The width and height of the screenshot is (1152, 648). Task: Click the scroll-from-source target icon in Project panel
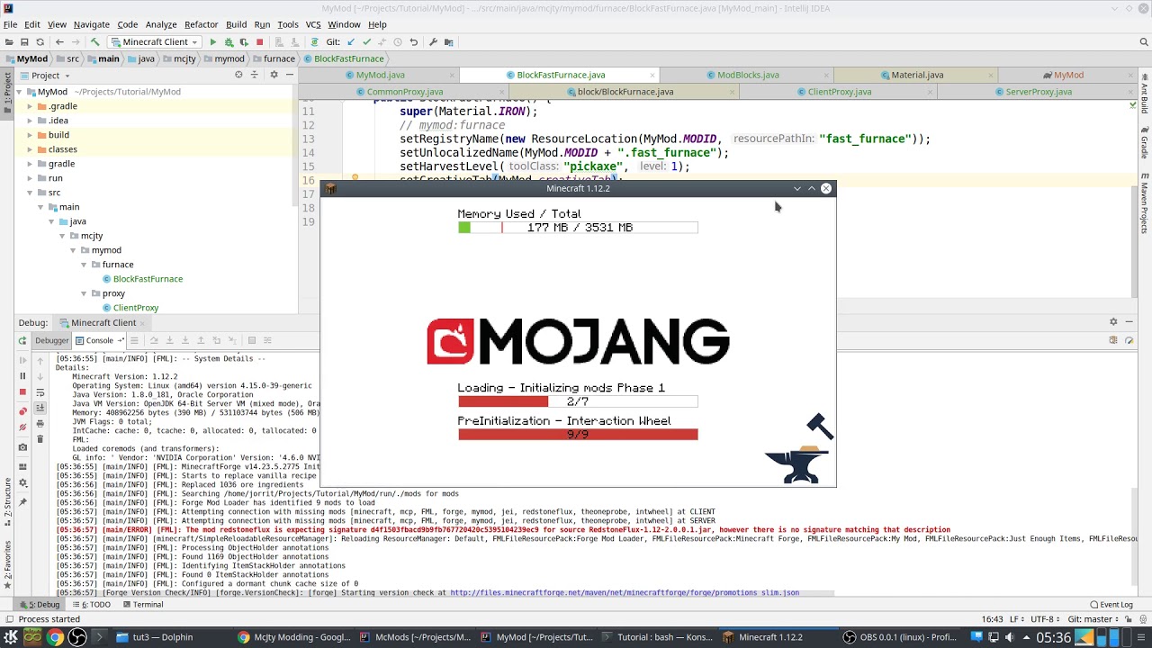(x=238, y=76)
